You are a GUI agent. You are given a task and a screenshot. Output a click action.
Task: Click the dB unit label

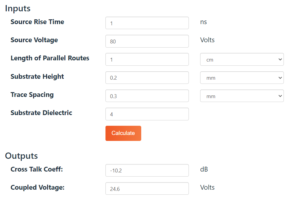[x=204, y=169]
